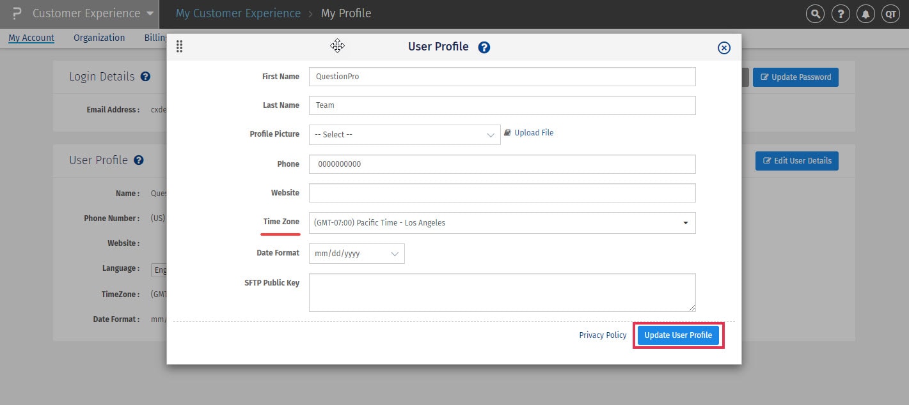
Task: Go to the Organization tab
Action: (x=99, y=38)
